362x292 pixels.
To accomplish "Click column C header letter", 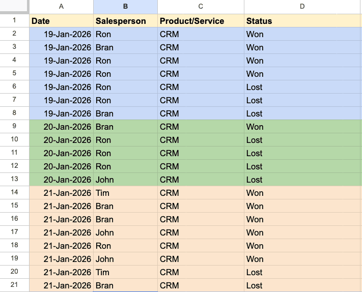I will (201, 7).
